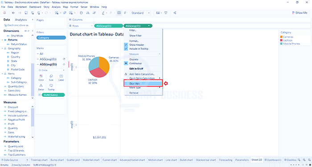
Task: Switch to the Waterfall chart sheet tab
Action: tap(91, 160)
